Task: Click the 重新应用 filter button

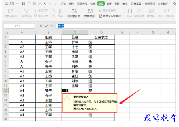Action: (x=41, y=16)
